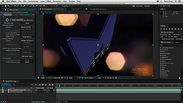Select the Selection arrow tool

click(3, 6)
